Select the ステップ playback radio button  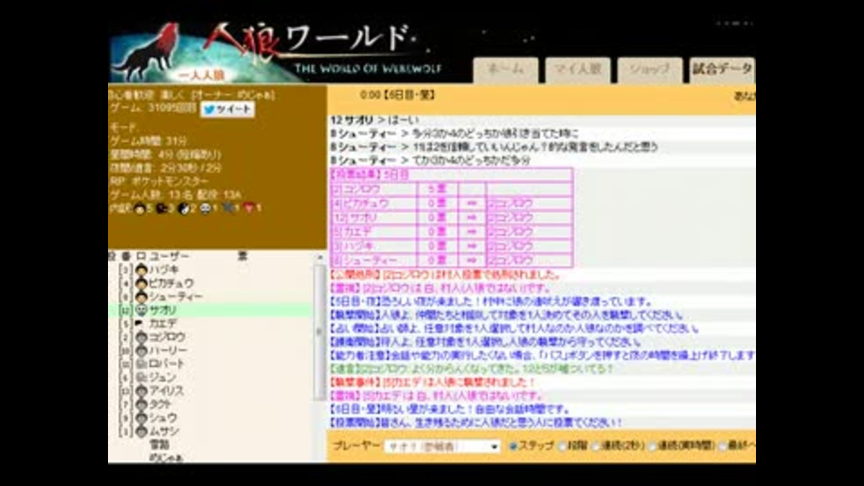pyautogui.click(x=513, y=446)
